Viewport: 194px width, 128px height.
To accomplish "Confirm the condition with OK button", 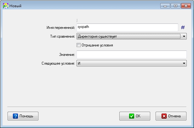I will 135,116.
